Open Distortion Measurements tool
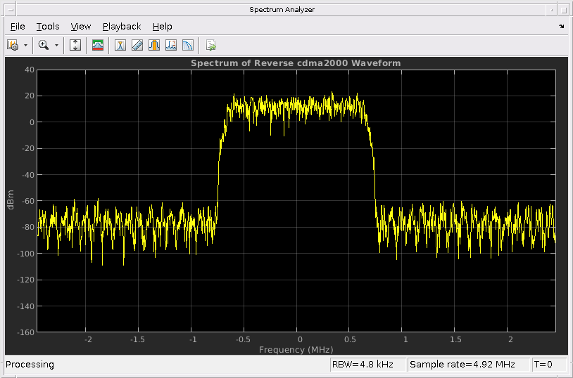 [x=170, y=45]
